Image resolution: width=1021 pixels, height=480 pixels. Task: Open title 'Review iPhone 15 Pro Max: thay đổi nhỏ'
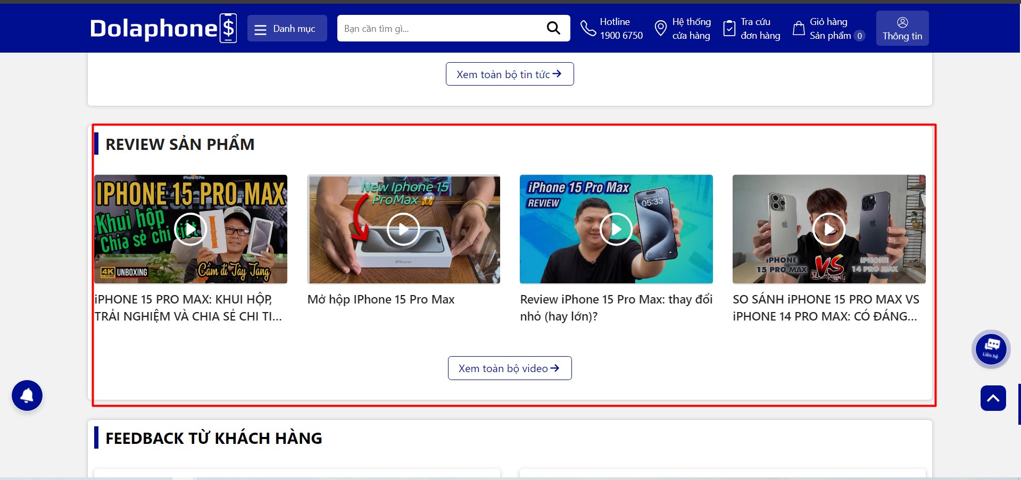(616, 308)
